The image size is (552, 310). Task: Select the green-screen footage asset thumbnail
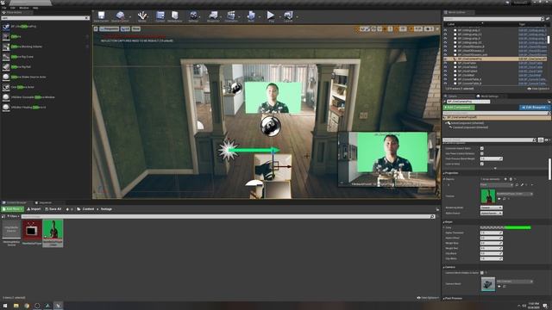pyautogui.click(x=53, y=230)
